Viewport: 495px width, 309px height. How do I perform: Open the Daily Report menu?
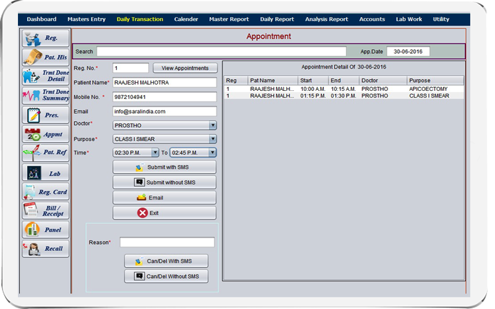277,19
